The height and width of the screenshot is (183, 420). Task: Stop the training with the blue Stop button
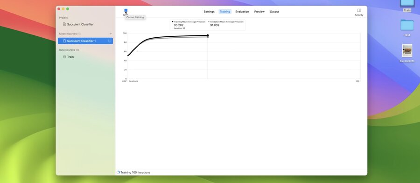tap(126, 10)
